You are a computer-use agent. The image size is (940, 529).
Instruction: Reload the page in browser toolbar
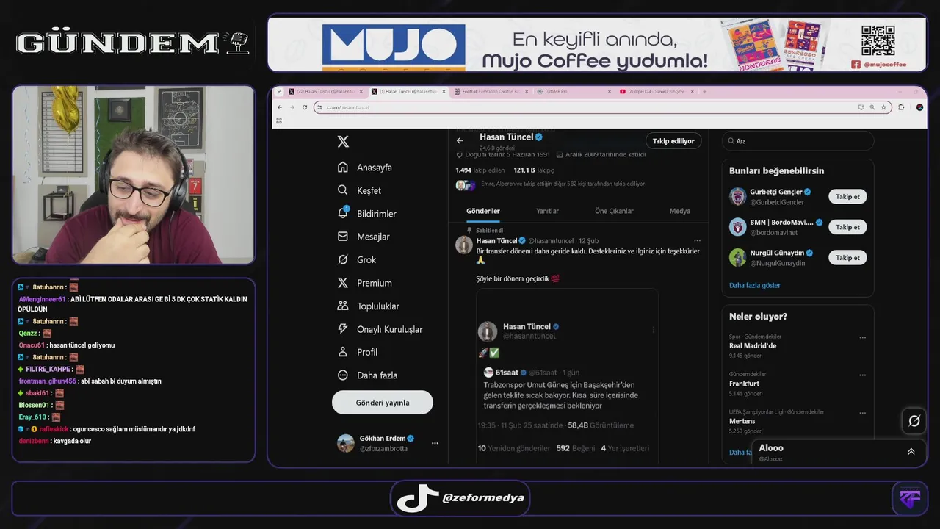click(x=304, y=107)
